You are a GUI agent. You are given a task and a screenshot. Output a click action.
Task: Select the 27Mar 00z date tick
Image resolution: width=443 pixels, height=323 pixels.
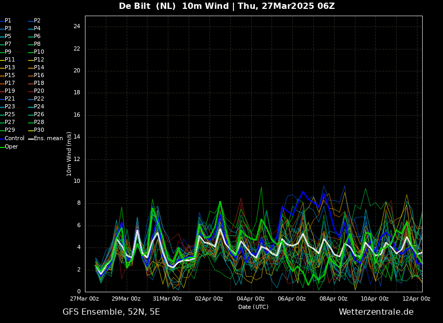(x=84, y=299)
